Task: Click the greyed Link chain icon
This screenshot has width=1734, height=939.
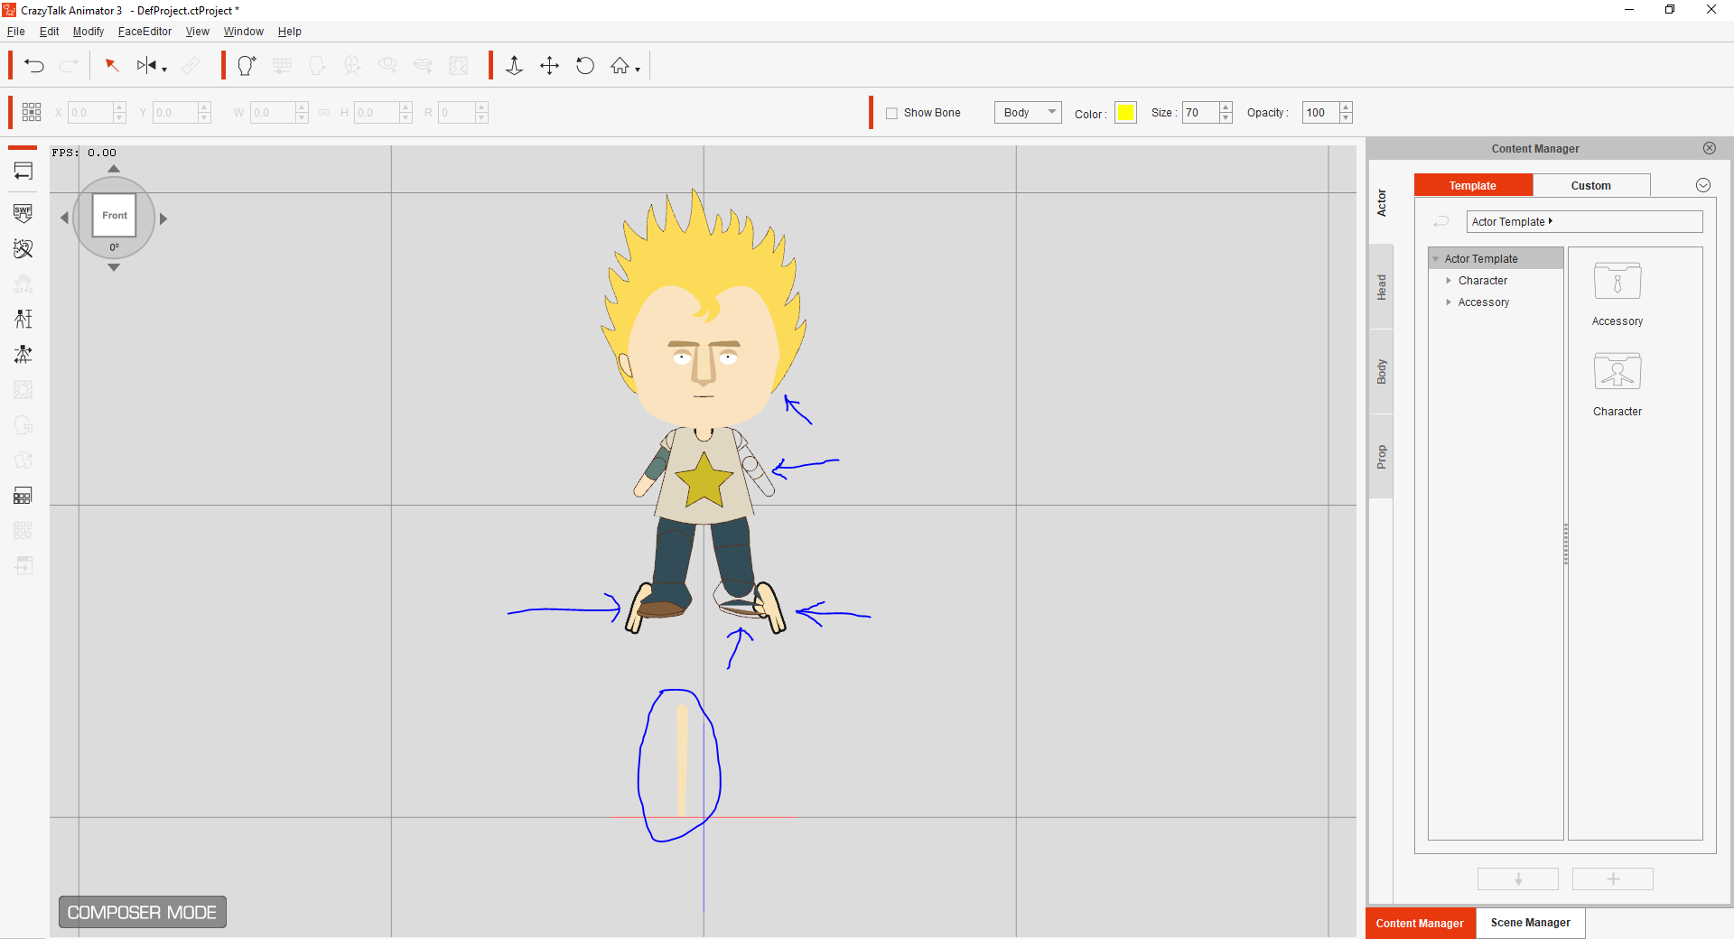Action: tap(191, 66)
